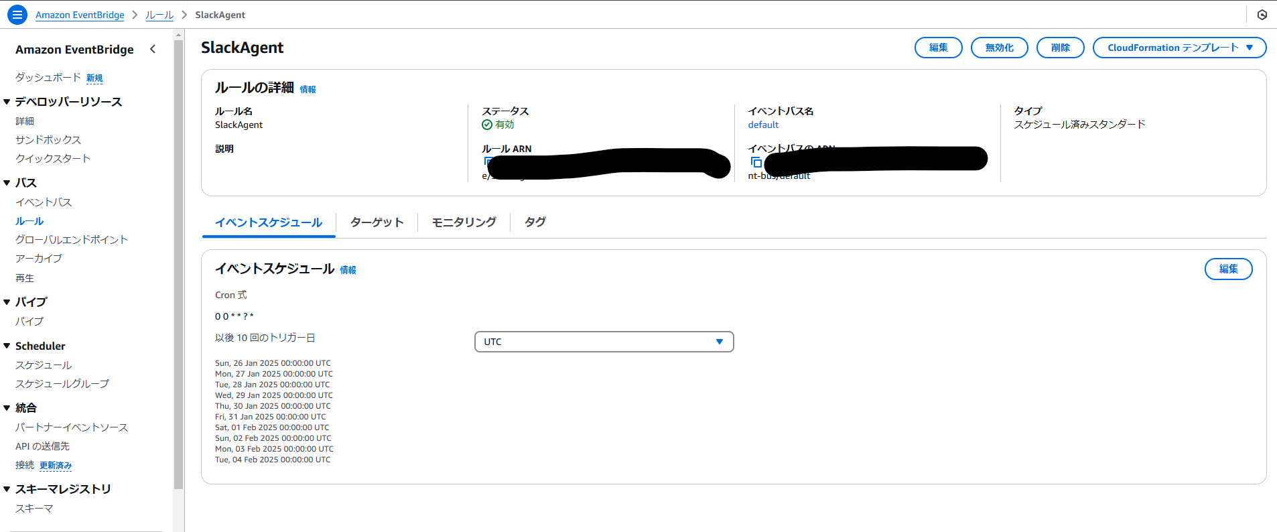Open サンドボックス in the sidebar
Image resolution: width=1277 pixels, height=532 pixels.
click(48, 140)
